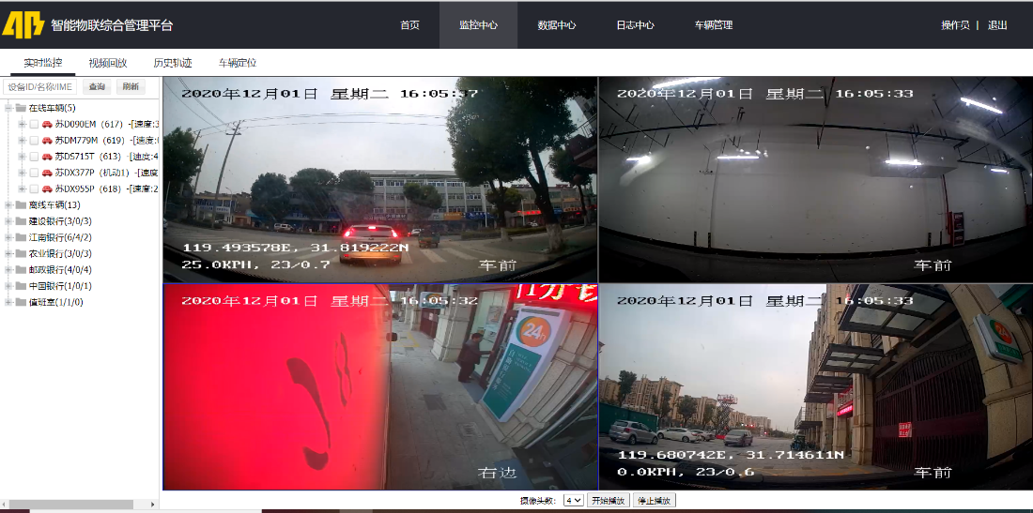Open the 摄像头数 camera count dropdown
1033x513 pixels.
(573, 501)
